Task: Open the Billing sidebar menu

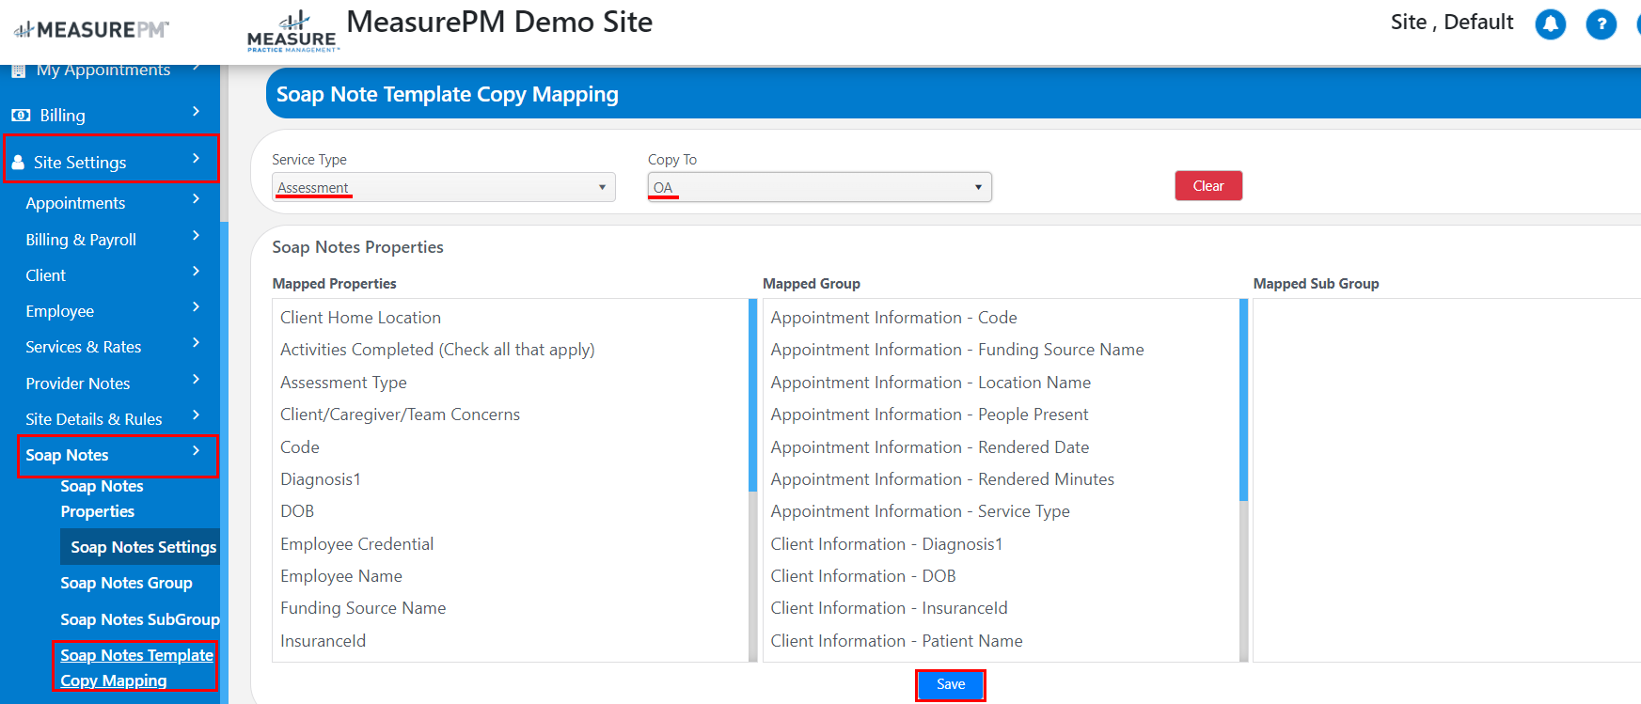Action: point(62,116)
